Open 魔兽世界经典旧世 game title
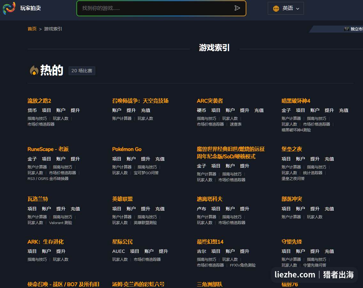 (231, 152)
